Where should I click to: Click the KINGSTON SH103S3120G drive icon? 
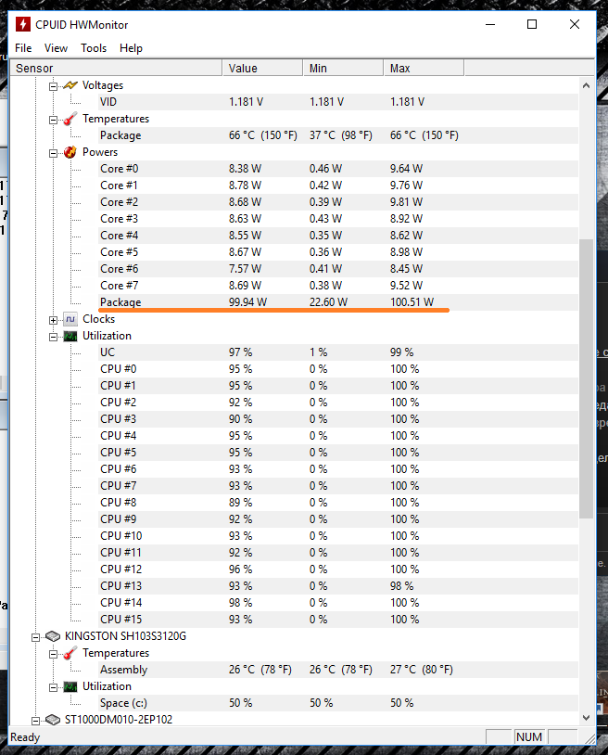coord(53,636)
